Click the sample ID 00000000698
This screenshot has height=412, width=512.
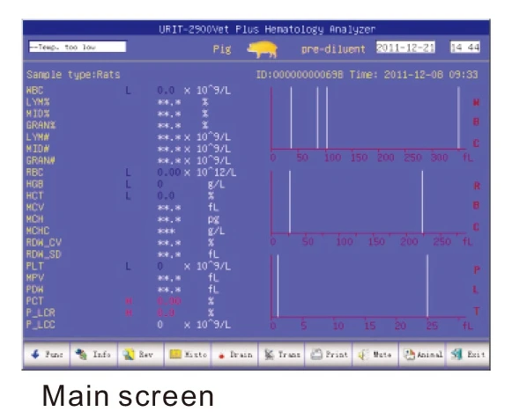pyautogui.click(x=308, y=75)
